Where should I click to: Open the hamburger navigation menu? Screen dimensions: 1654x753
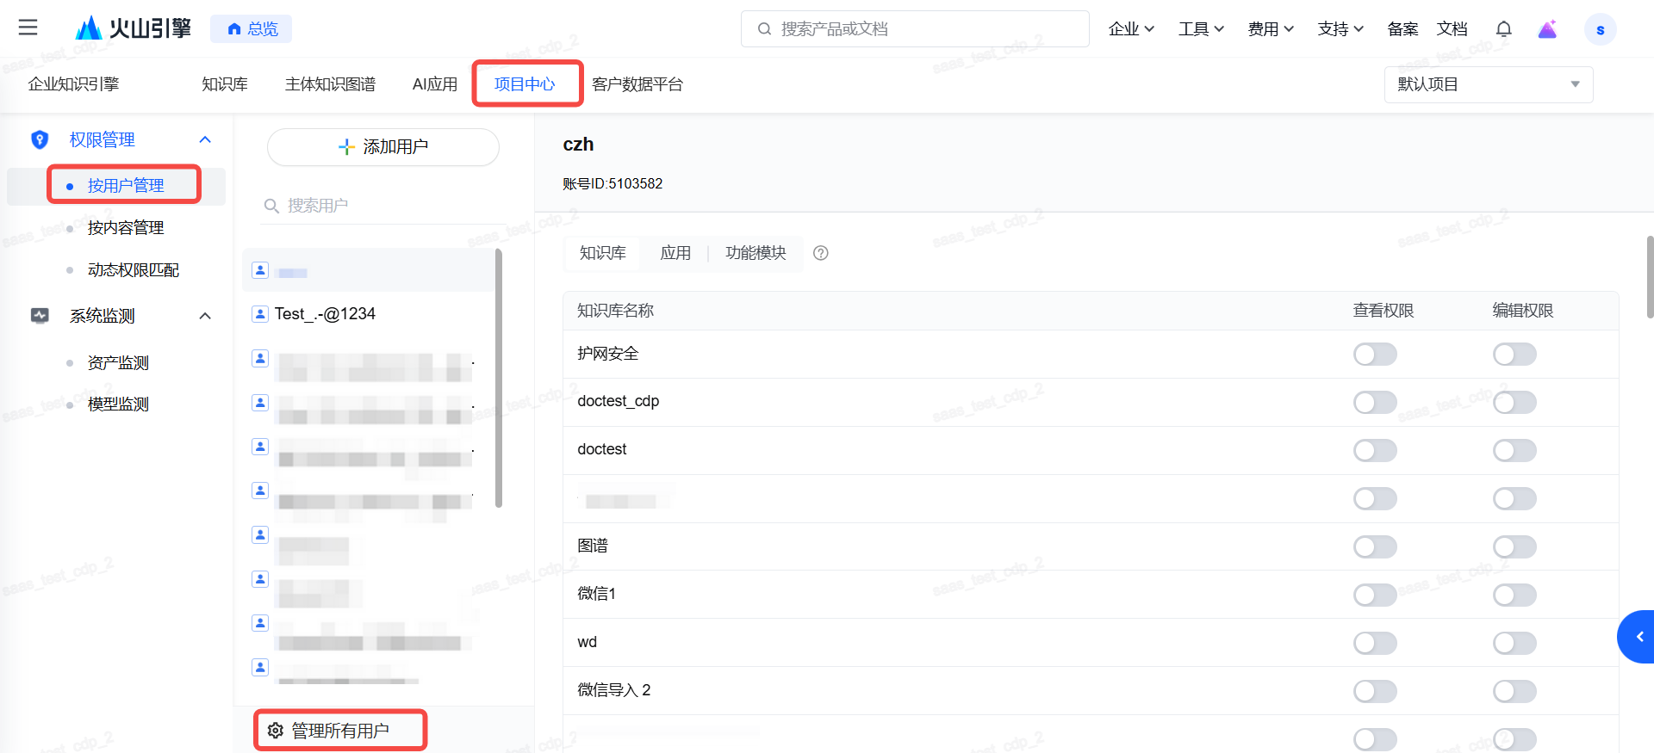click(x=28, y=28)
